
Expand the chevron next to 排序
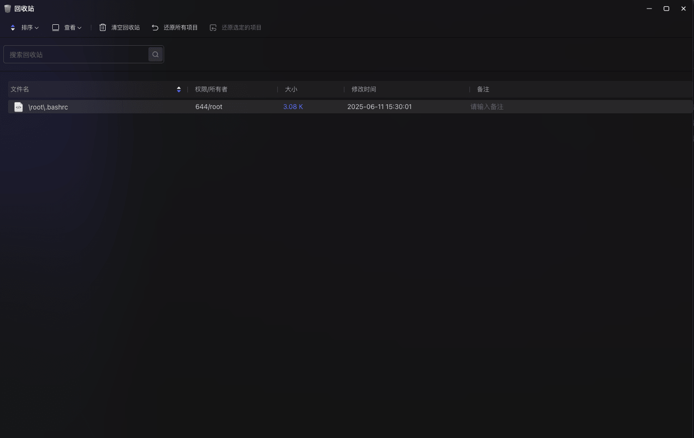pos(37,28)
